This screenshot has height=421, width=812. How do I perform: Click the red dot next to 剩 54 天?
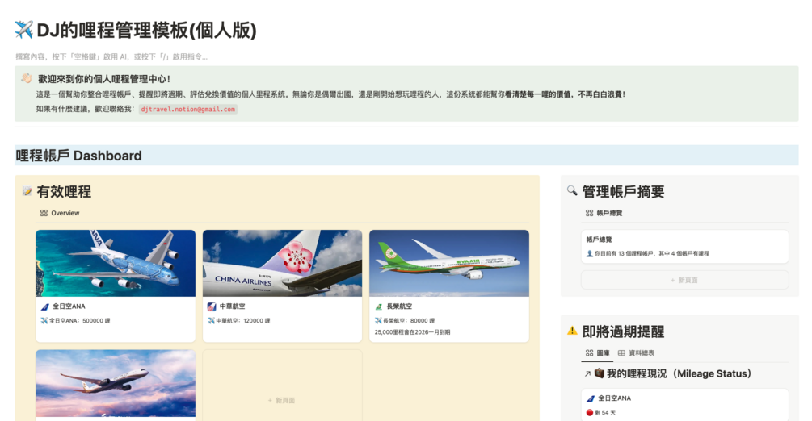point(589,413)
